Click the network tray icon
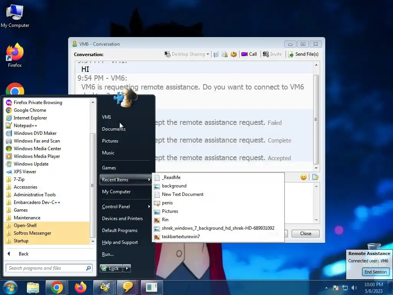393x295 pixels. coord(345,288)
